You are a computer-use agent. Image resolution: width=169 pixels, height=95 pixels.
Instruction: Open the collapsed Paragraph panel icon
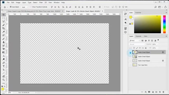click(x=125, y=23)
